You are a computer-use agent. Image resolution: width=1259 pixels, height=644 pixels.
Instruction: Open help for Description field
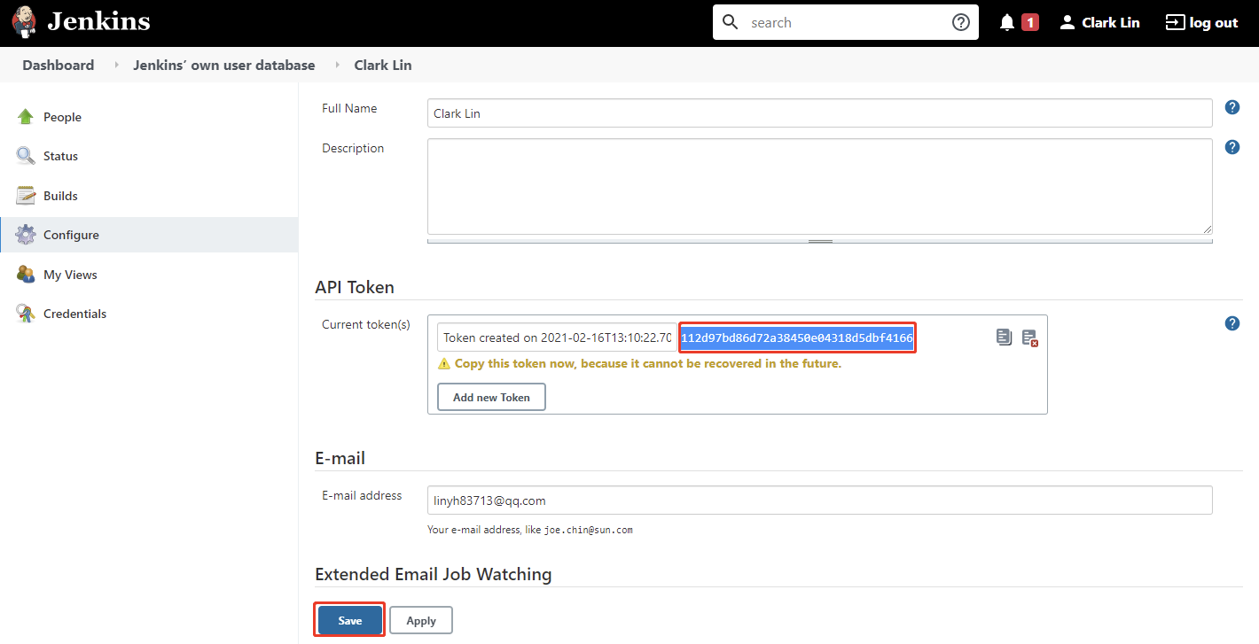click(x=1232, y=147)
